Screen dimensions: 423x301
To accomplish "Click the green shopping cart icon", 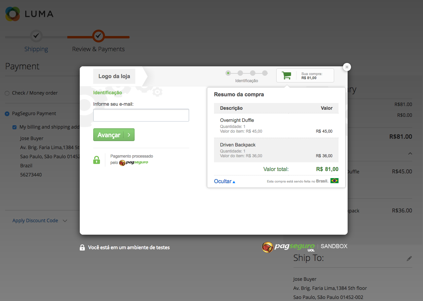I will click(x=286, y=75).
